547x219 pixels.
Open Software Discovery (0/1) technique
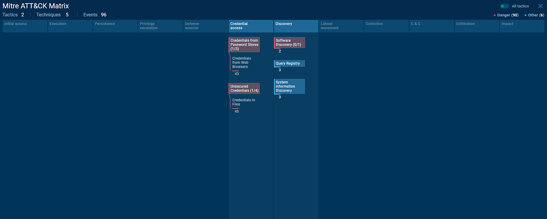pyautogui.click(x=290, y=43)
